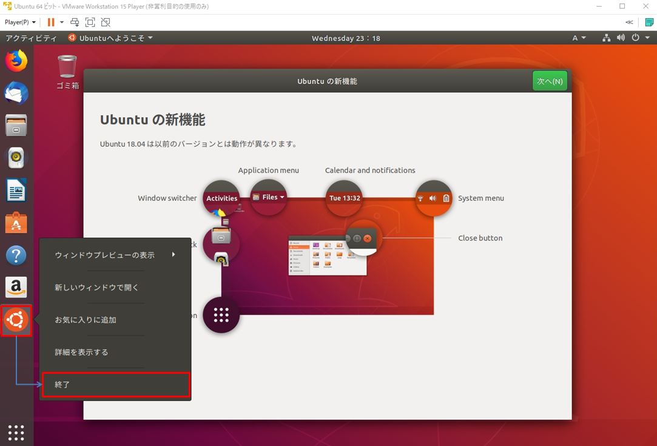Click the Ubuntu の新機能 heading text
Viewport: 657px width, 446px height.
[x=152, y=120]
